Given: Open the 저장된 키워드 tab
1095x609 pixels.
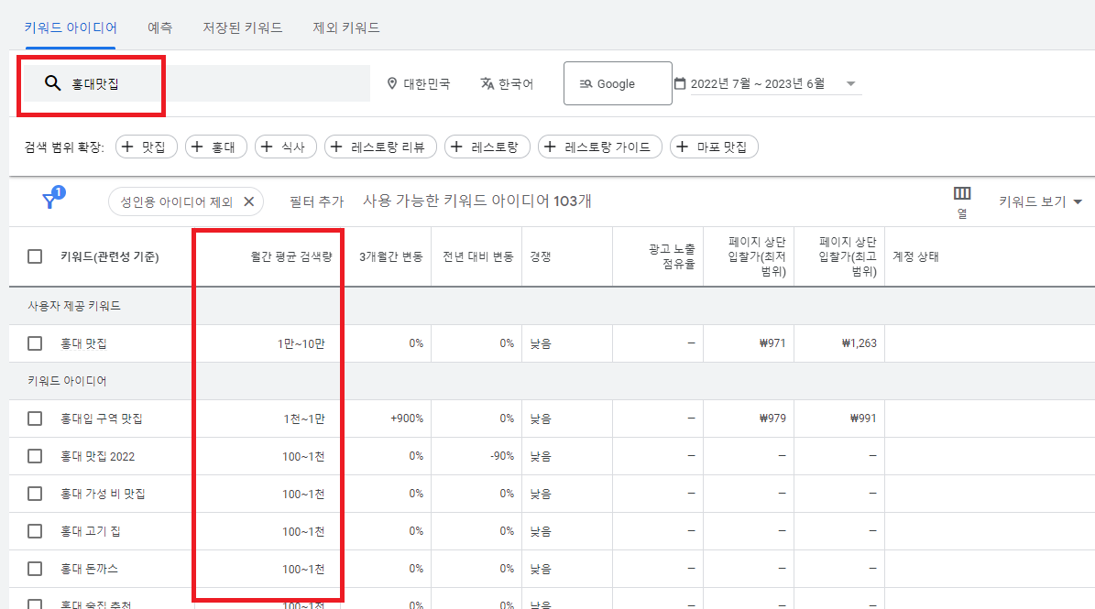Looking at the screenshot, I should point(243,27).
